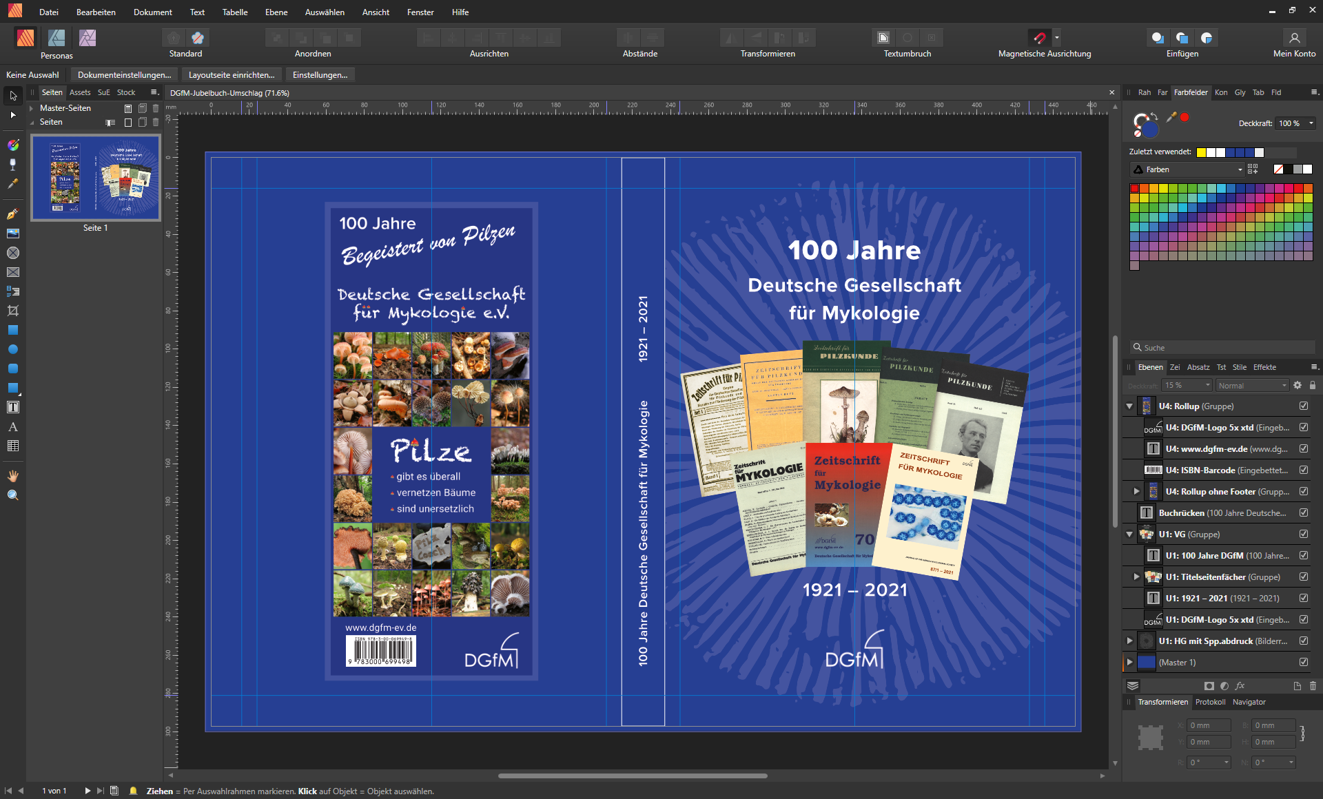Toggle visibility of U1: HG mit Spp.abdruck layer
Image resolution: width=1323 pixels, height=799 pixels.
coord(1304,641)
